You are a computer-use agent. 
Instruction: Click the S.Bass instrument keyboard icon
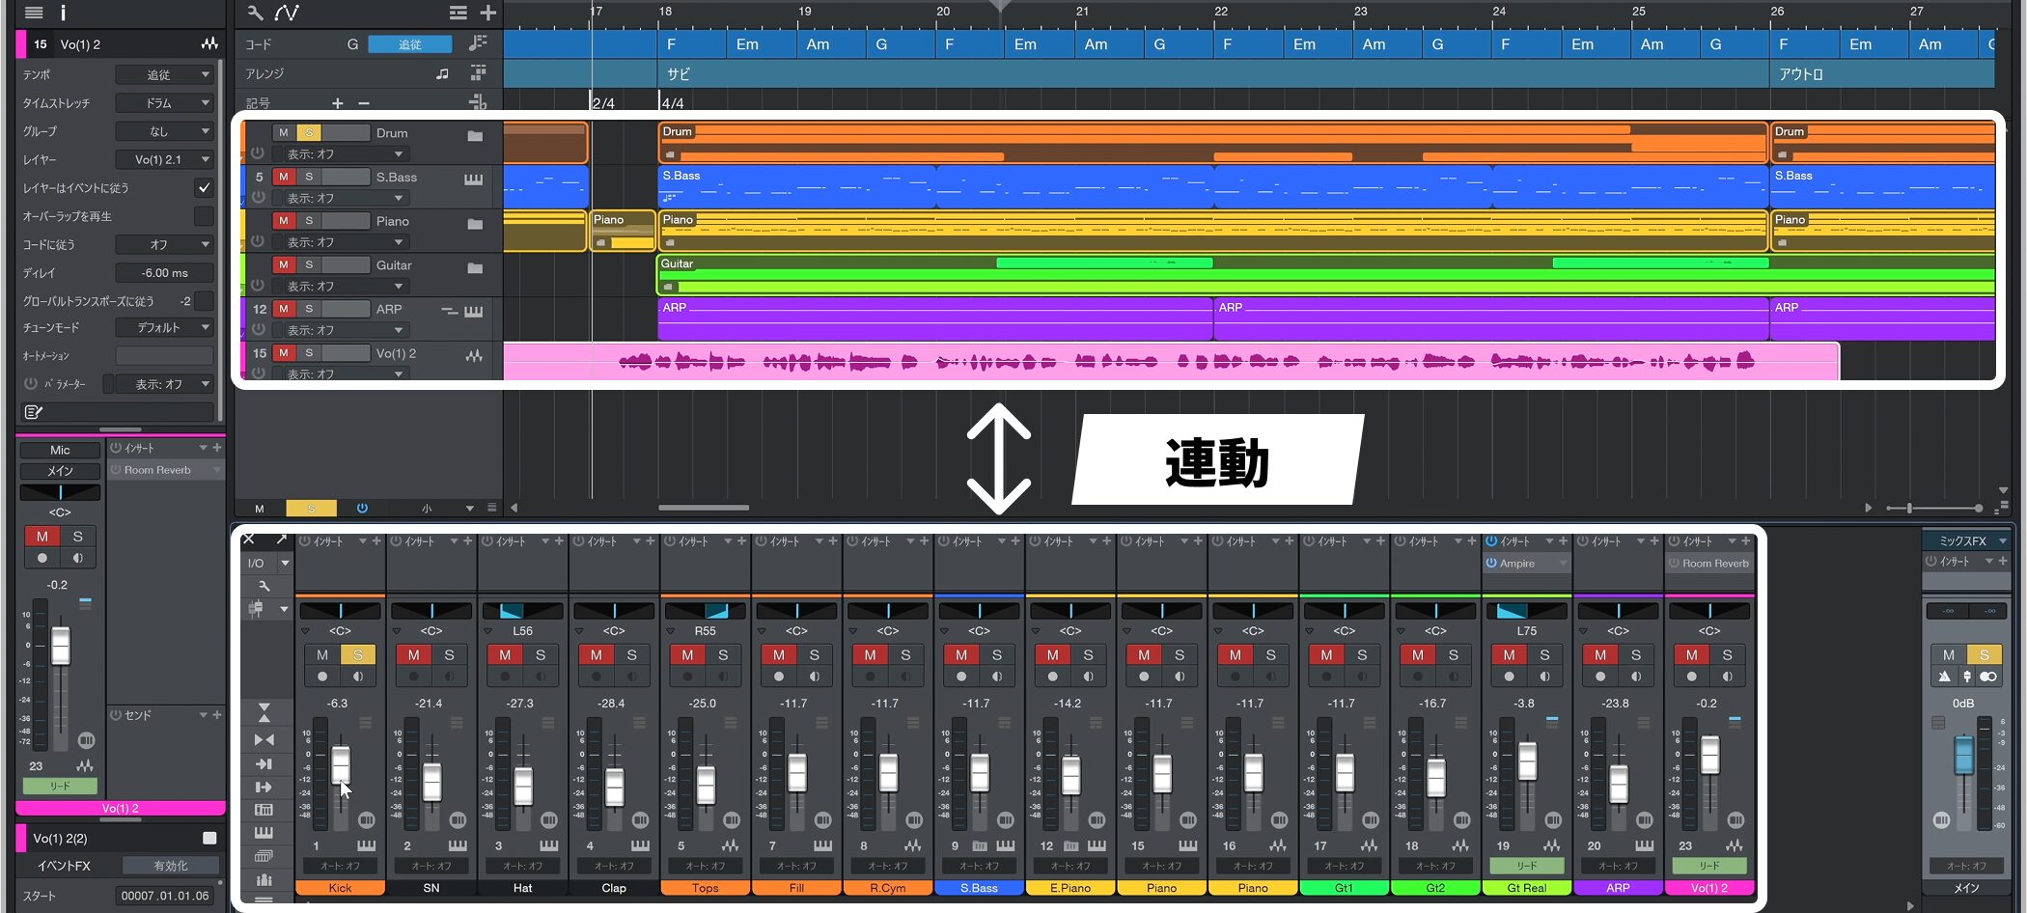pos(473,179)
